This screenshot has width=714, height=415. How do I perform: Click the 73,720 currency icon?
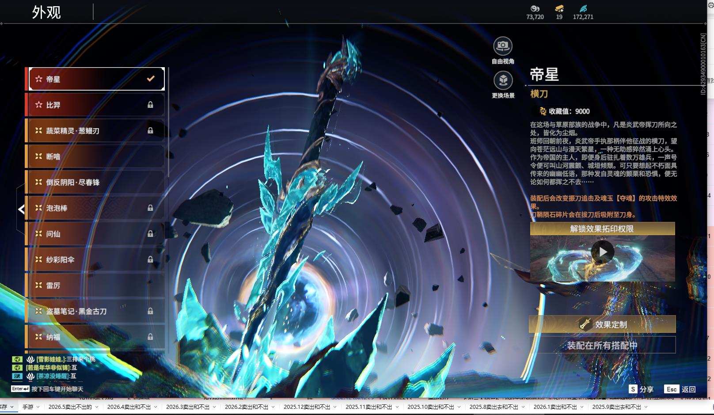pos(535,8)
